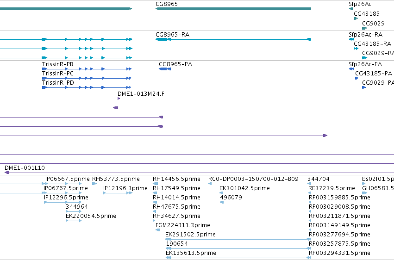The width and height of the screenshot is (394, 260).
Task: Click the 344704 EST label
Action: click(319, 179)
